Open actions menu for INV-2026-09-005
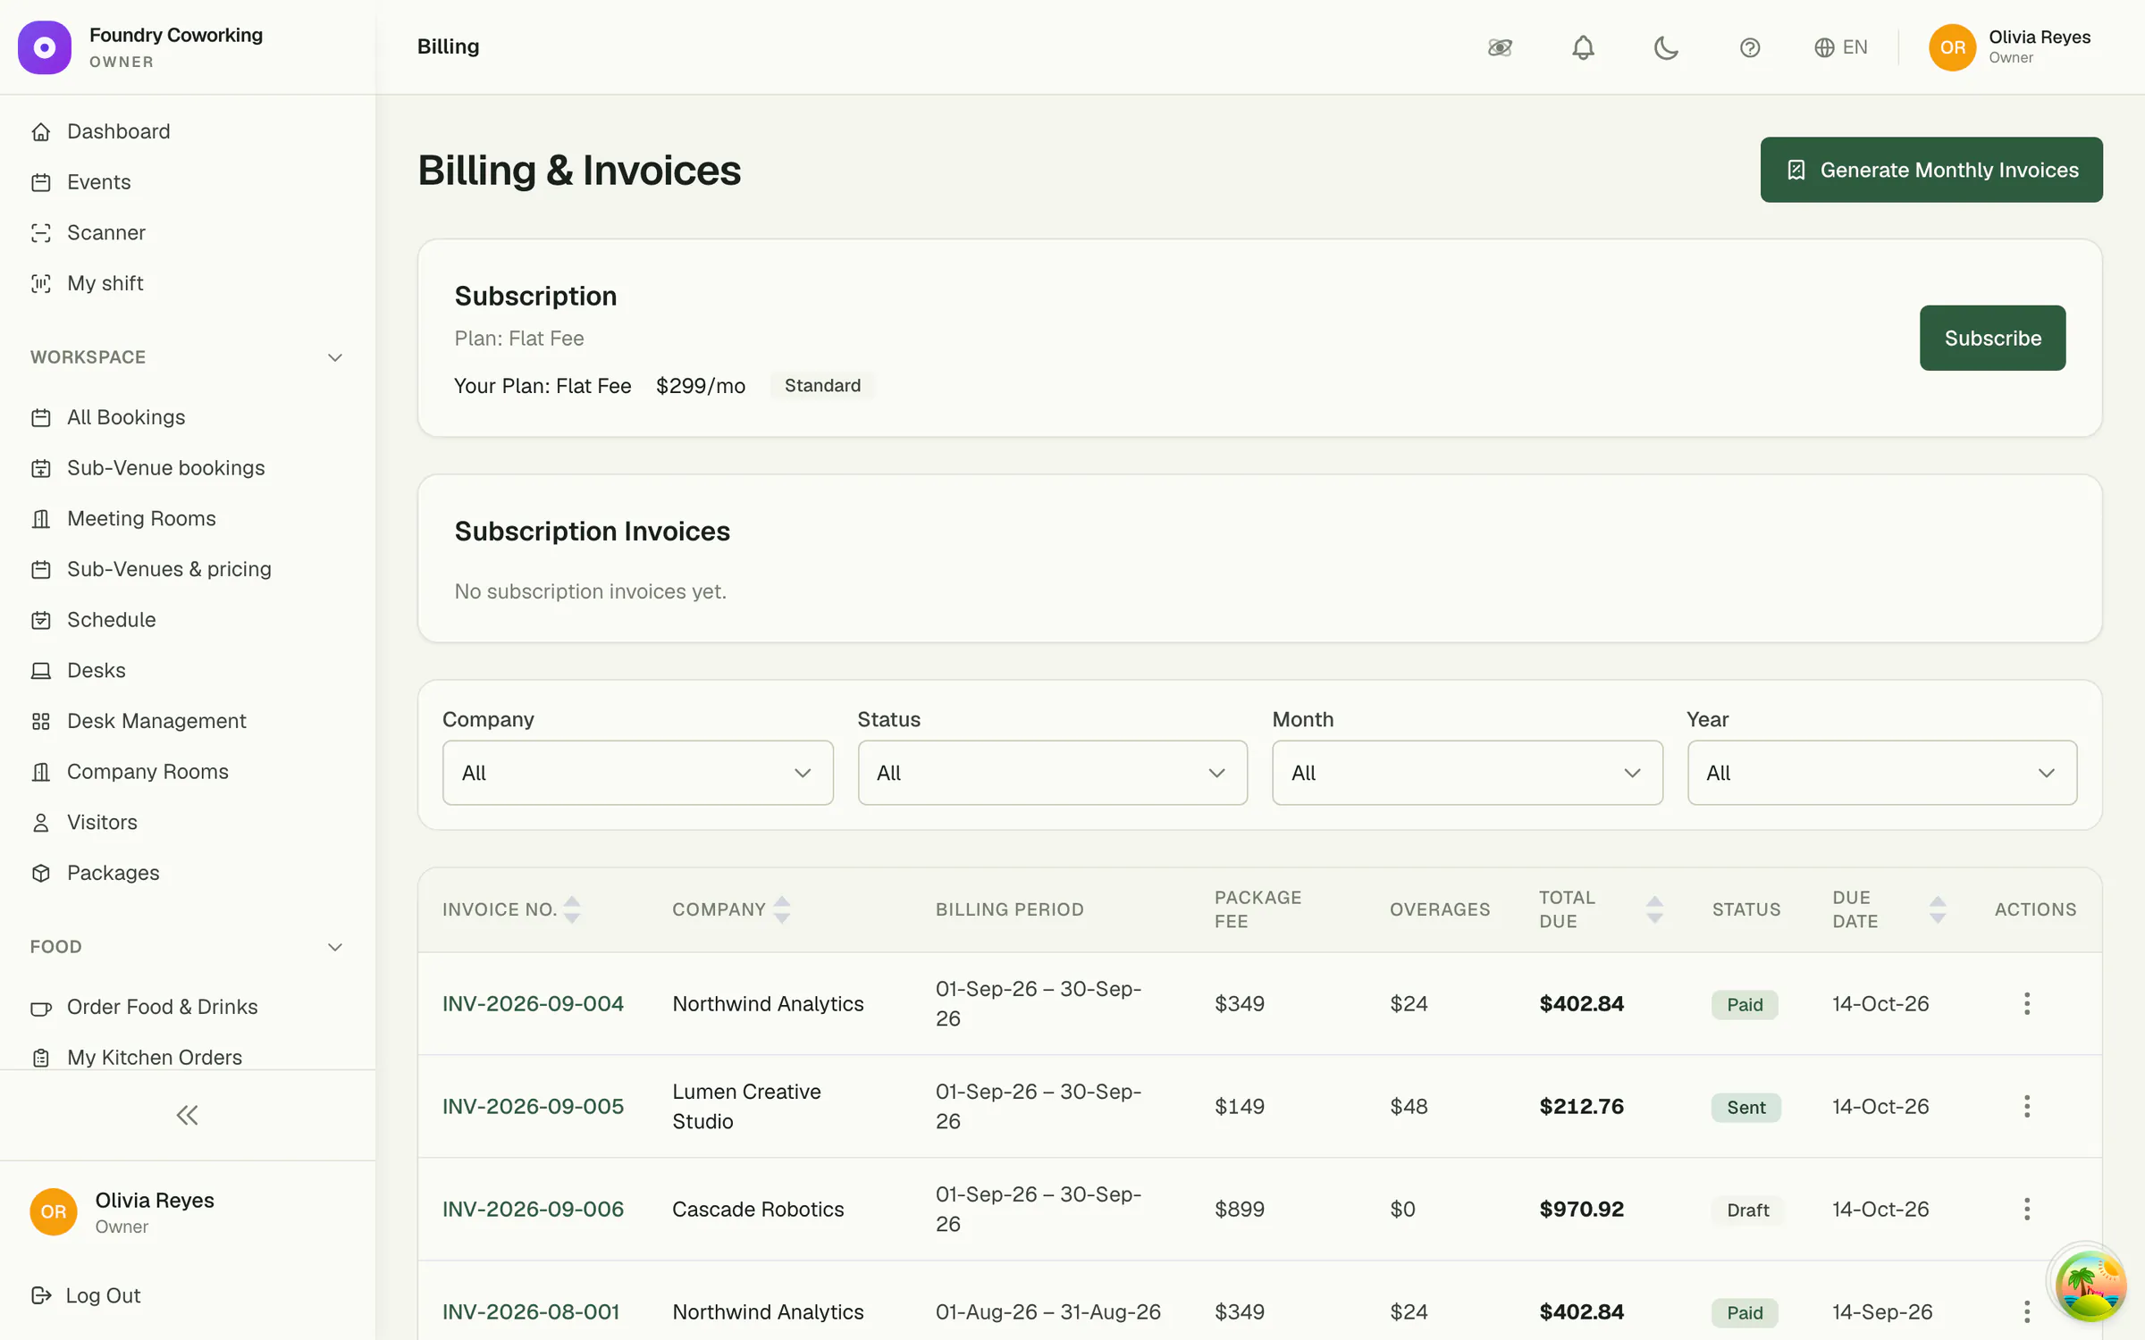The image size is (2145, 1340). tap(2027, 1106)
